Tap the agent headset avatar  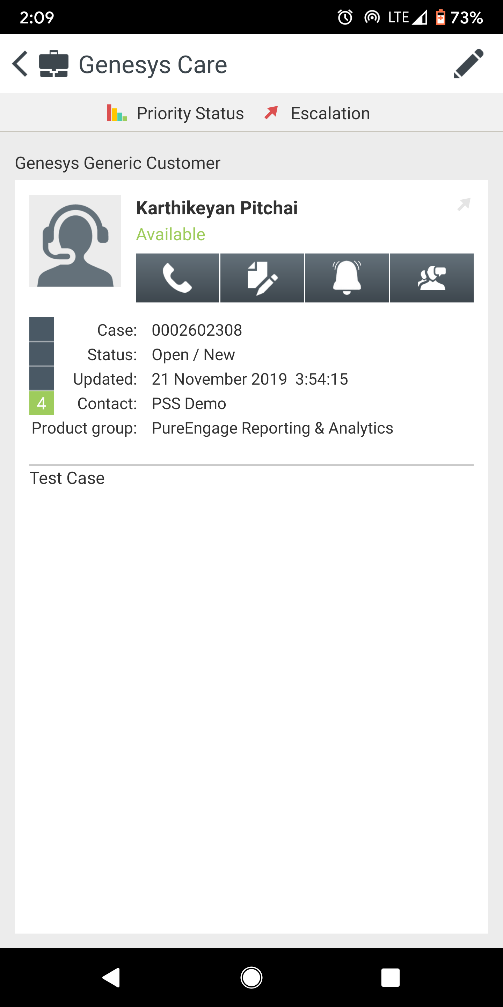click(x=75, y=241)
